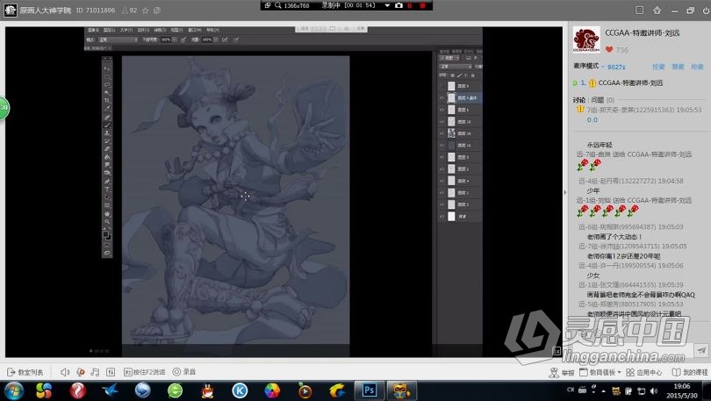Open layer blend mode dropdown
The width and height of the screenshot is (711, 401).
coord(456,67)
